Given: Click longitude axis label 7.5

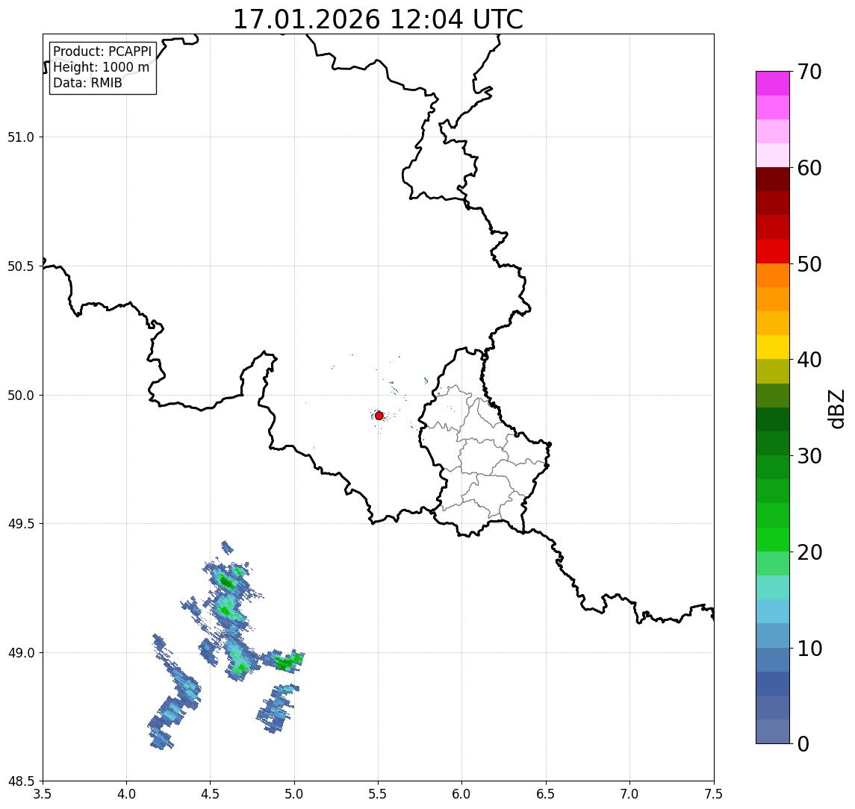Looking at the screenshot, I should [x=714, y=794].
